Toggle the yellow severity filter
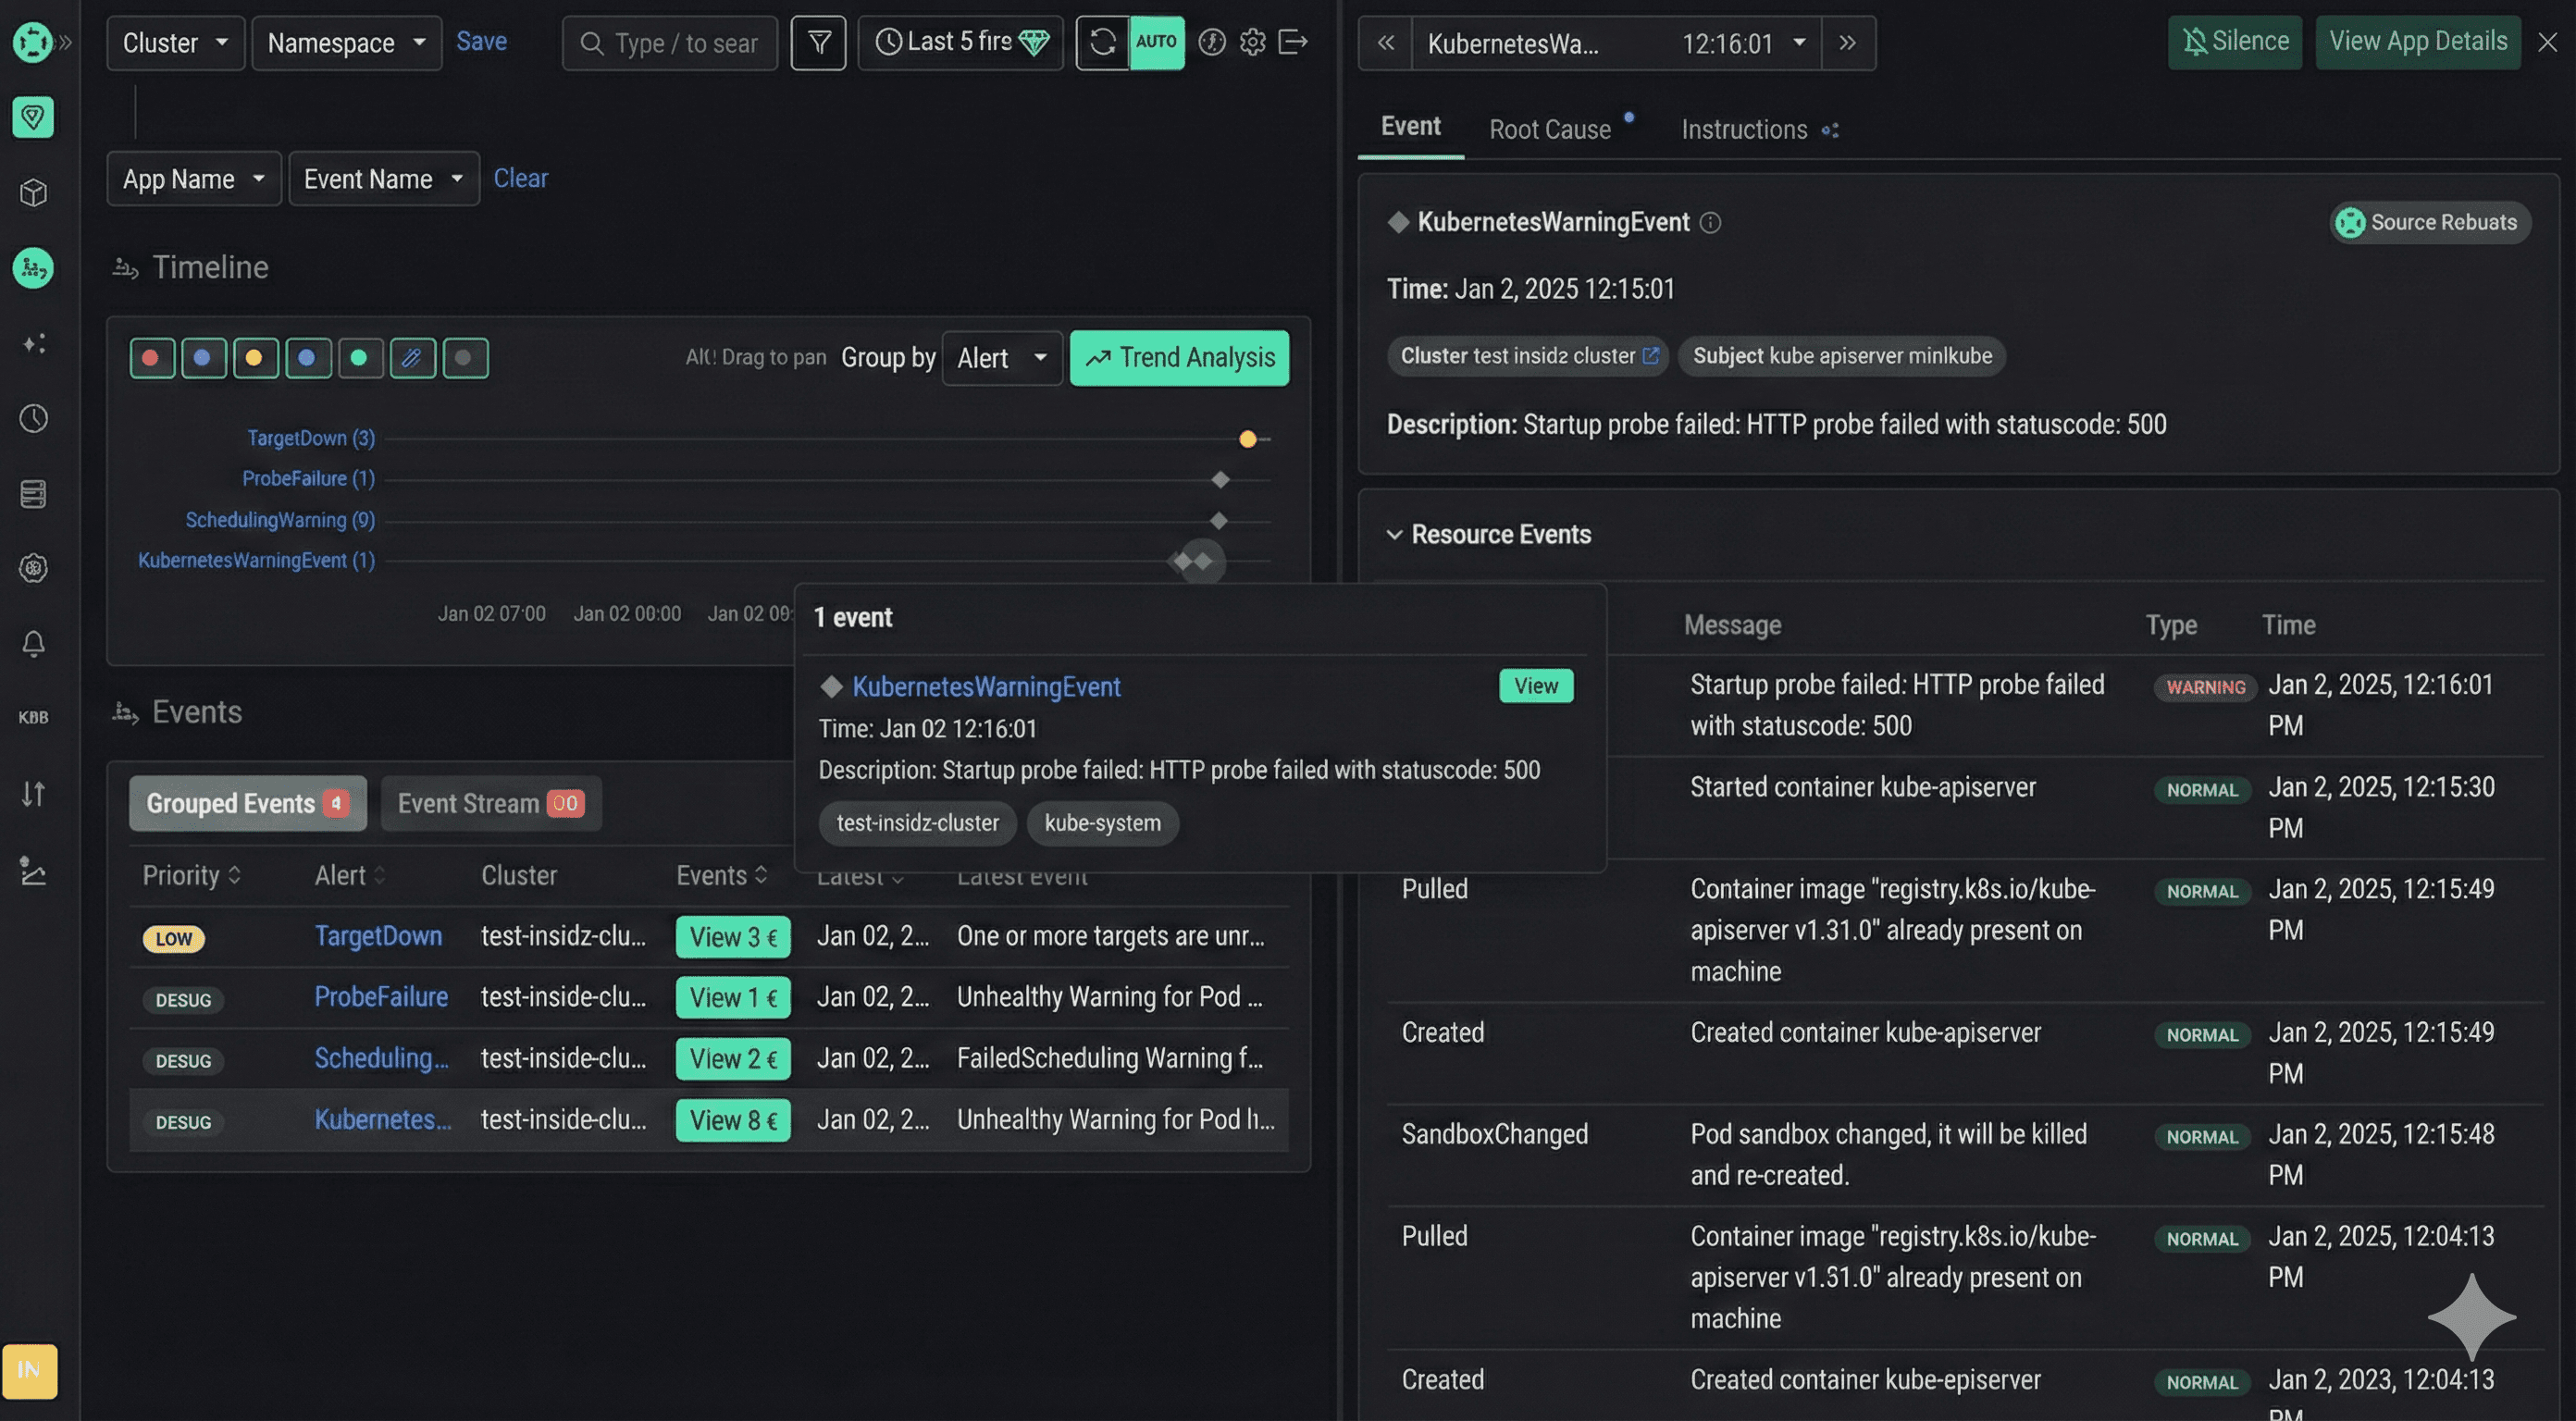 (x=255, y=358)
